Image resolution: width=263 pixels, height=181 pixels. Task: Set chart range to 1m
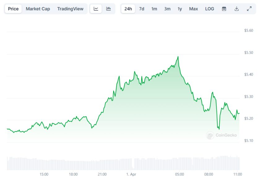tap(154, 9)
